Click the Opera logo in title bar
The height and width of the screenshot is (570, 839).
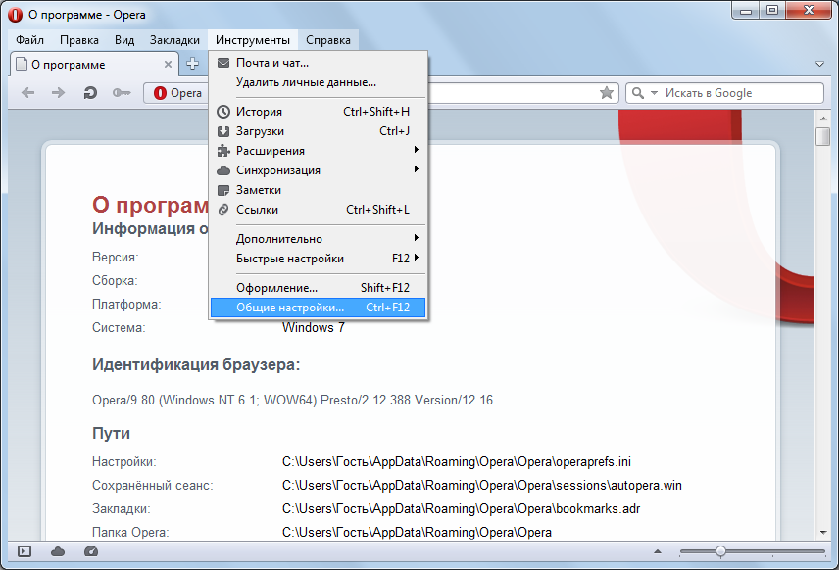tap(15, 15)
